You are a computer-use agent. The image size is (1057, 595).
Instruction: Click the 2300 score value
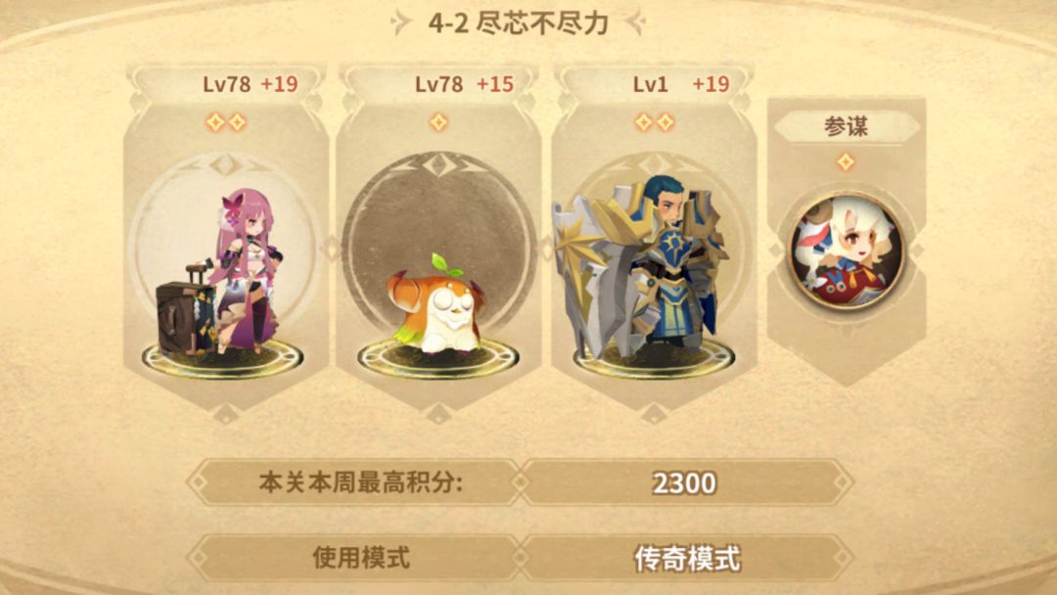point(684,483)
